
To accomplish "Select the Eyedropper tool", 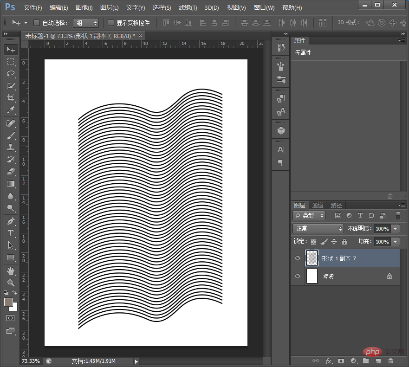I will 11,110.
